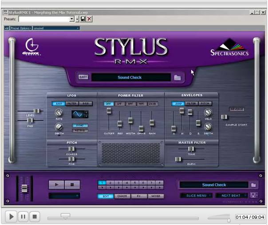
Task: Enable the HPF filter type
Action: [141, 104]
